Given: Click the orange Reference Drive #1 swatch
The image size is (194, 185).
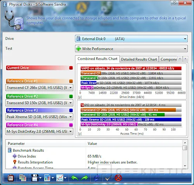Looking at the screenshot, I should (71, 81).
